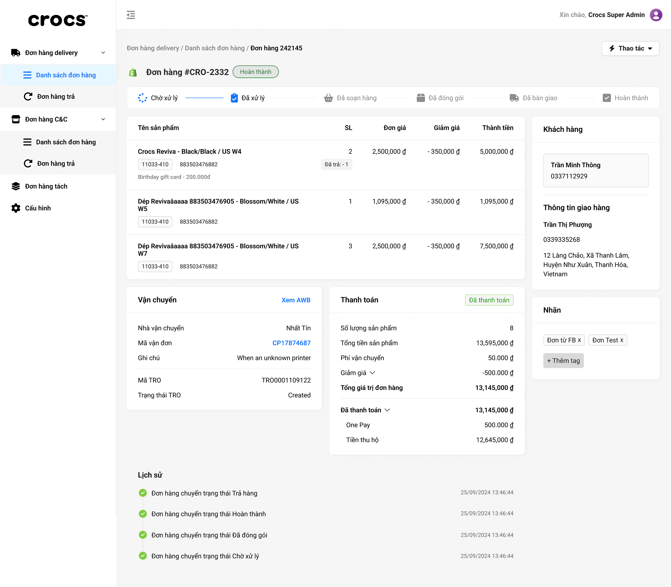Click the clipboard check icon at Đã xử lý
The height and width of the screenshot is (587, 671).
pyautogui.click(x=234, y=98)
